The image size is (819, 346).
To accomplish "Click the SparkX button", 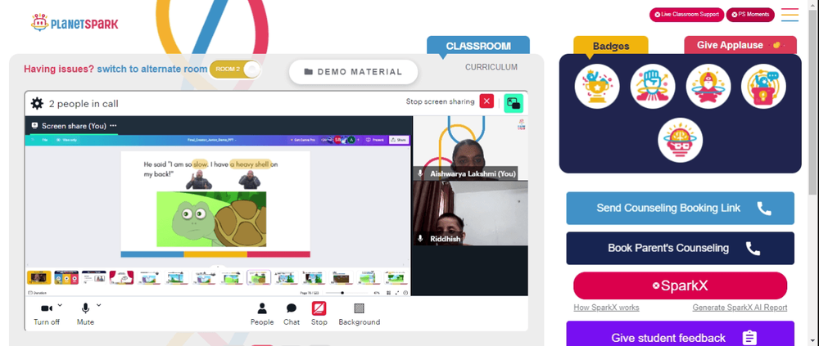I will 680,285.
